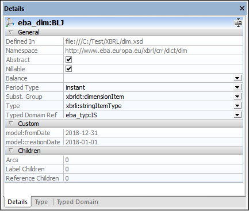This screenshot has width=249, height=211.
Task: Uncheck the Nillable checkbox
Action: point(68,69)
